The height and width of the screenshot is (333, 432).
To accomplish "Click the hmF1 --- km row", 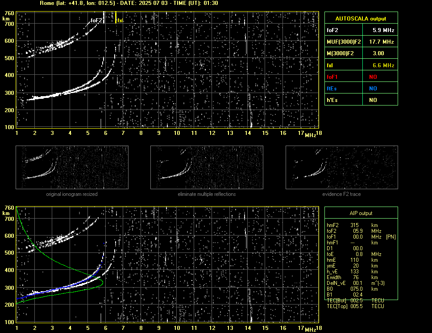I will (352, 243).
